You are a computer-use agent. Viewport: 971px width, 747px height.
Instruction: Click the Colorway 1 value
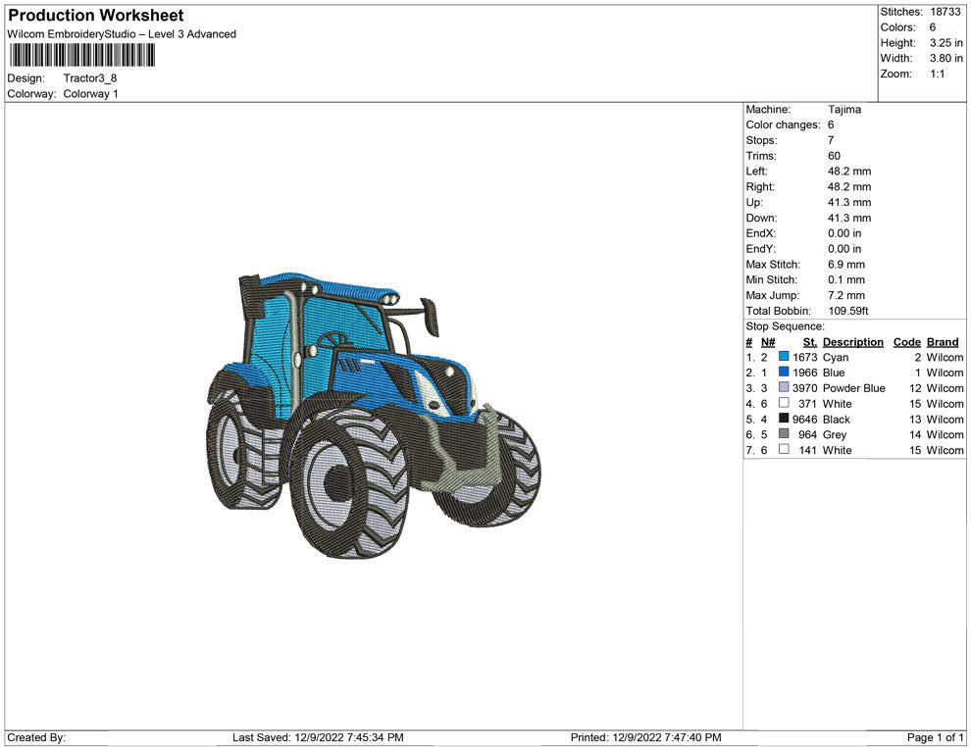click(x=90, y=94)
